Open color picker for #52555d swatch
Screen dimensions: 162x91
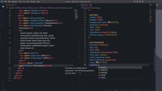point(109,22)
